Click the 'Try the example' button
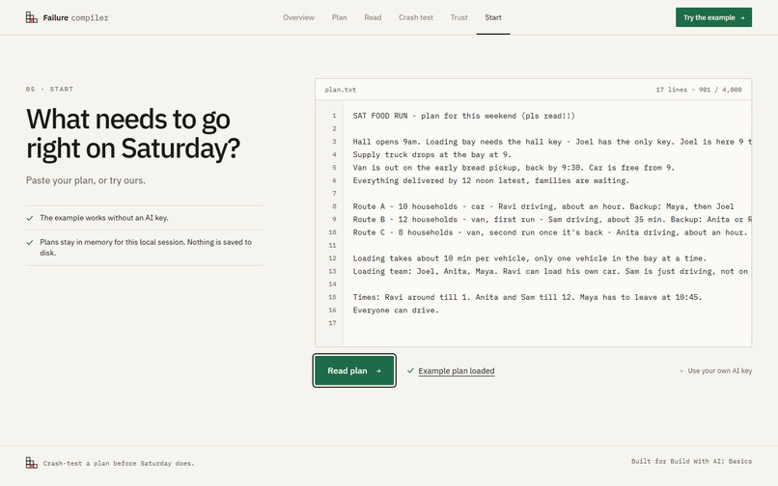 [713, 17]
